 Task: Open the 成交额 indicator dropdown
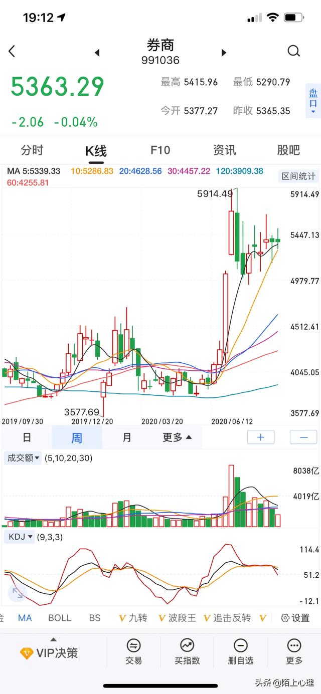(x=23, y=457)
